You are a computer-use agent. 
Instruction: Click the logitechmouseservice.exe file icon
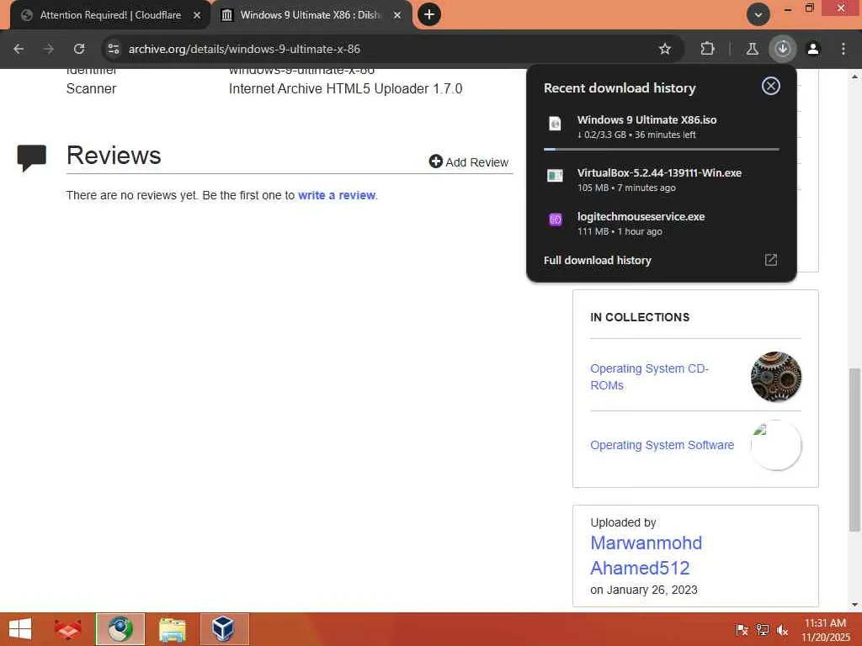click(x=556, y=220)
